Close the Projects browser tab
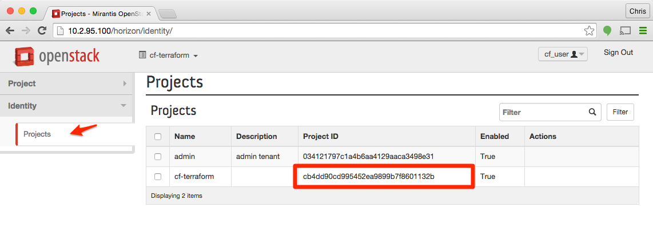Image resolution: width=653 pixels, height=227 pixels. 149,13
